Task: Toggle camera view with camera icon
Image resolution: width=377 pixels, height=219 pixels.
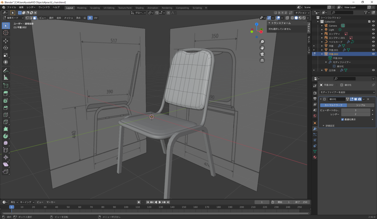Action: 262,54
